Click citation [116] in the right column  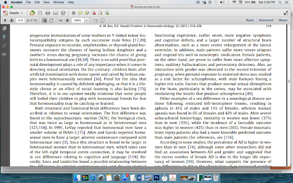[x=228, y=137]
